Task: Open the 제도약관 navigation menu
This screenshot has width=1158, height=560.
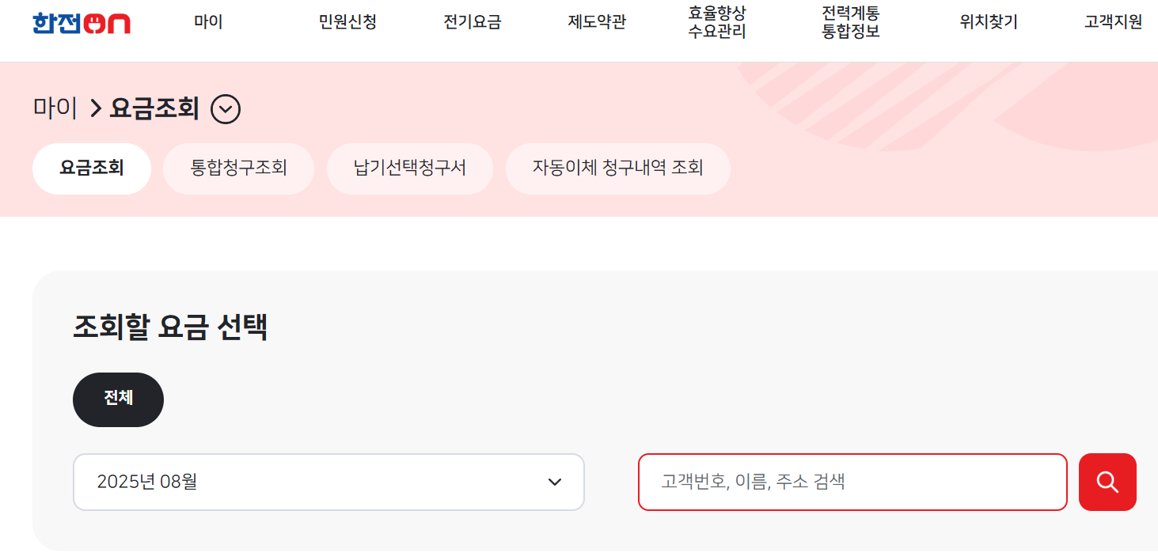Action: (x=596, y=22)
